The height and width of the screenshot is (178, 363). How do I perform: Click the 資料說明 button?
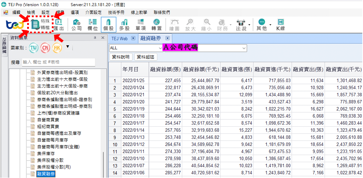point(121,57)
